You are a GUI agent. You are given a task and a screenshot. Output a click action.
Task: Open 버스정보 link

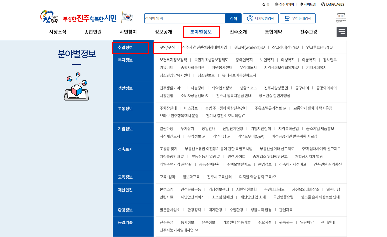click(x=191, y=108)
